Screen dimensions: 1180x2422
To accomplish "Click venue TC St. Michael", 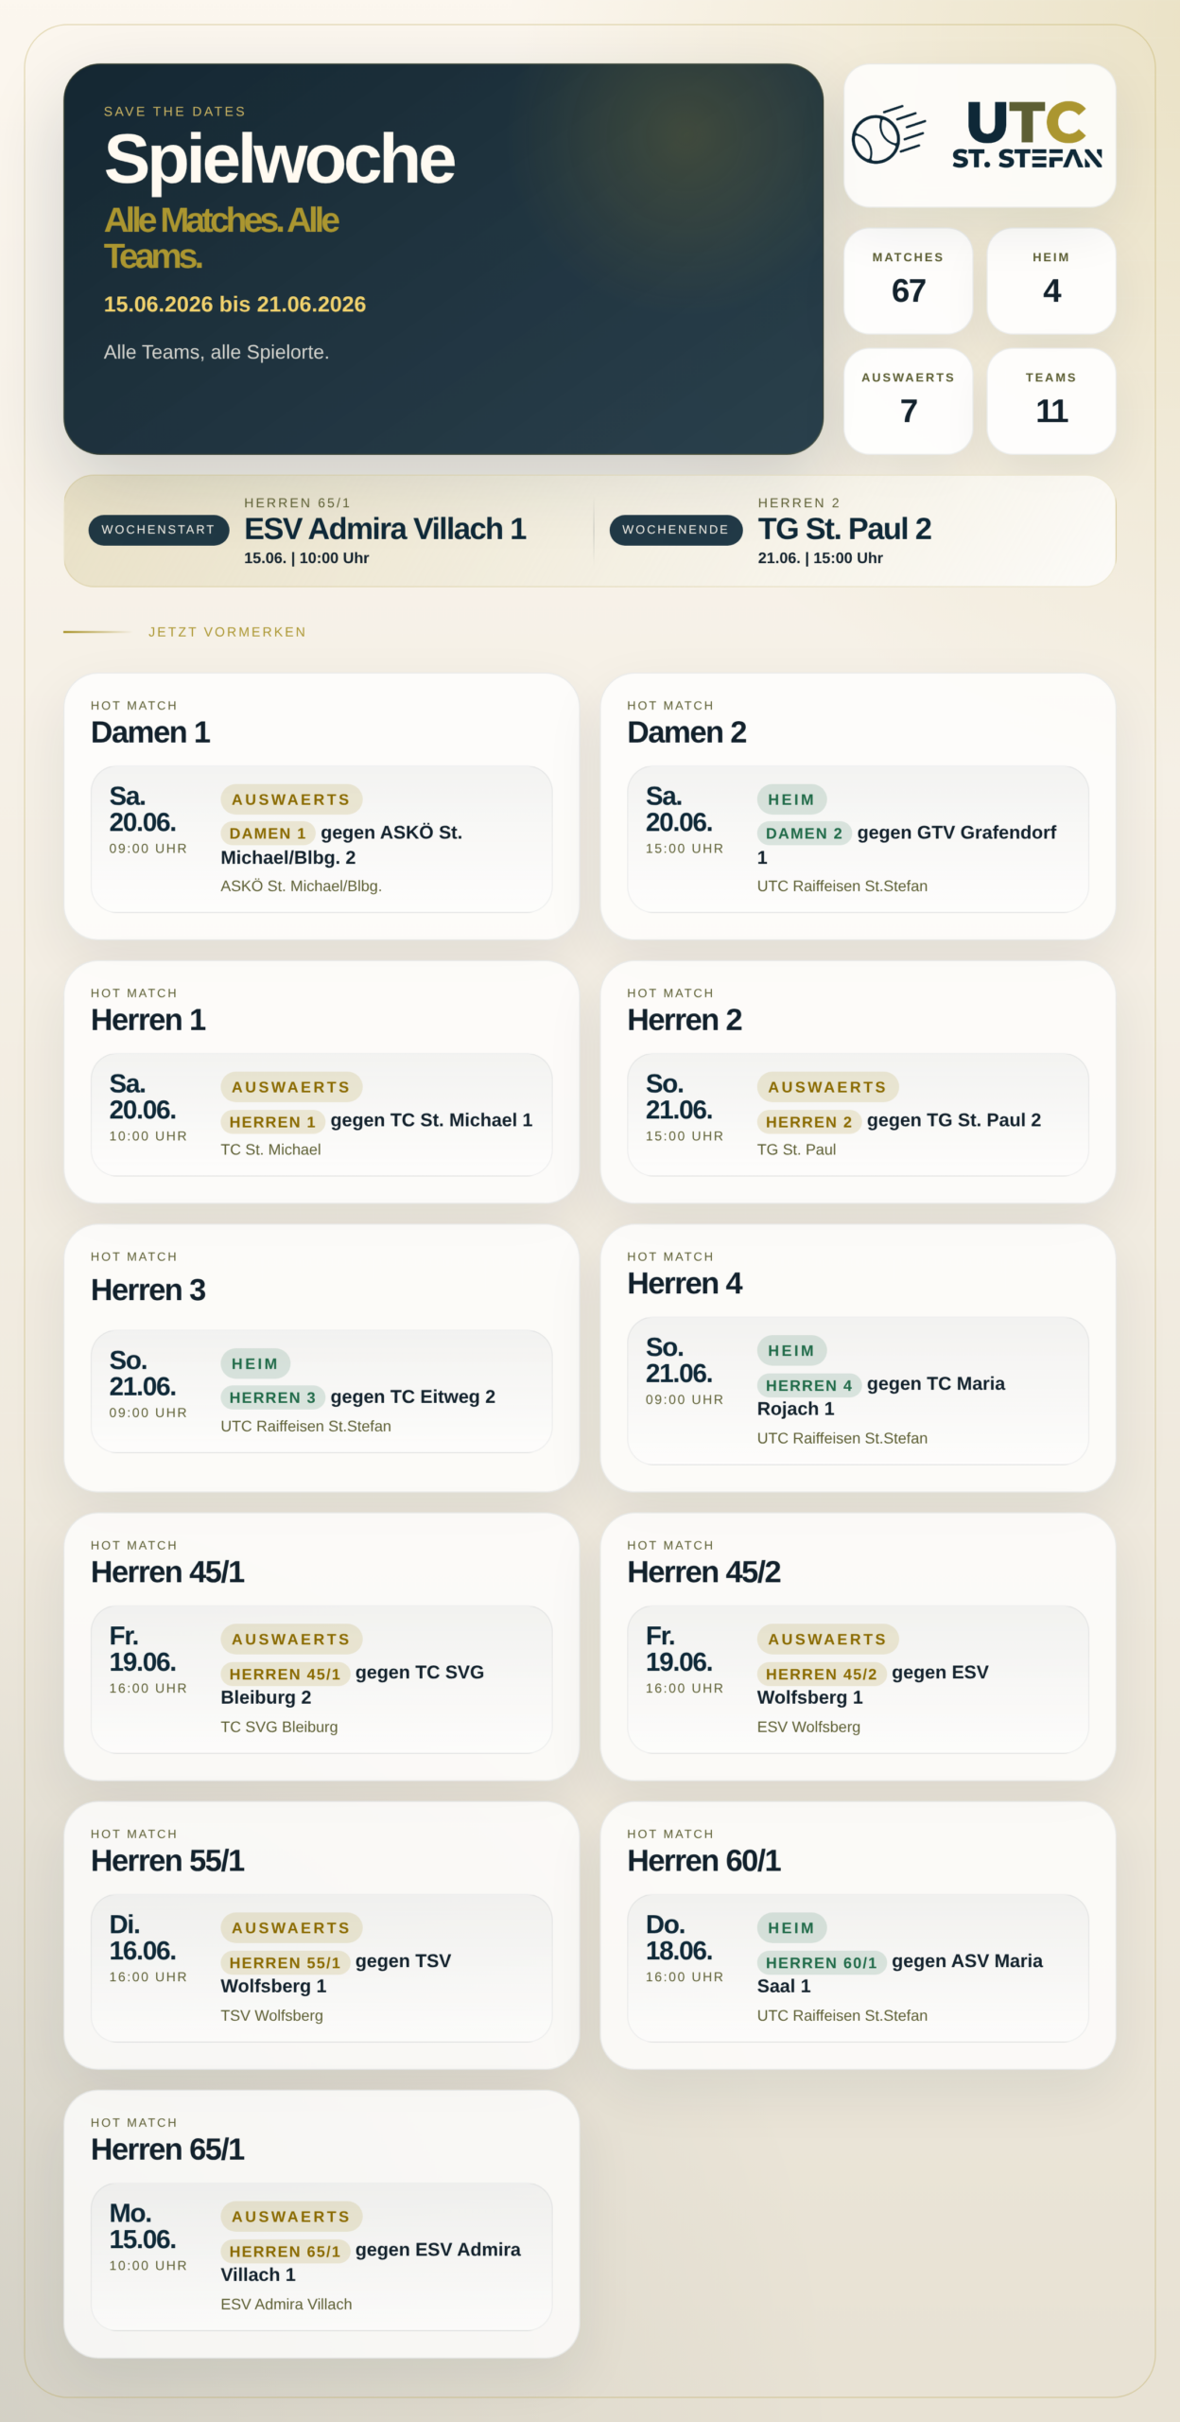I will (x=270, y=1150).
